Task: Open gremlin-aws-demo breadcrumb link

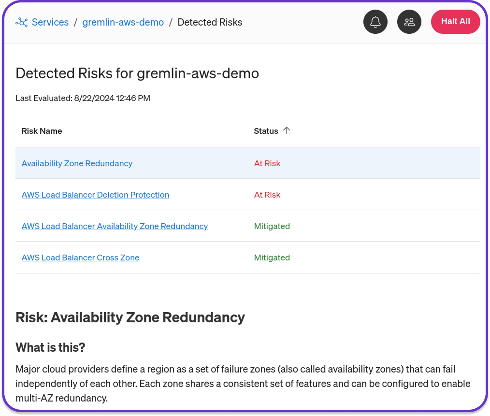Action: tap(123, 22)
